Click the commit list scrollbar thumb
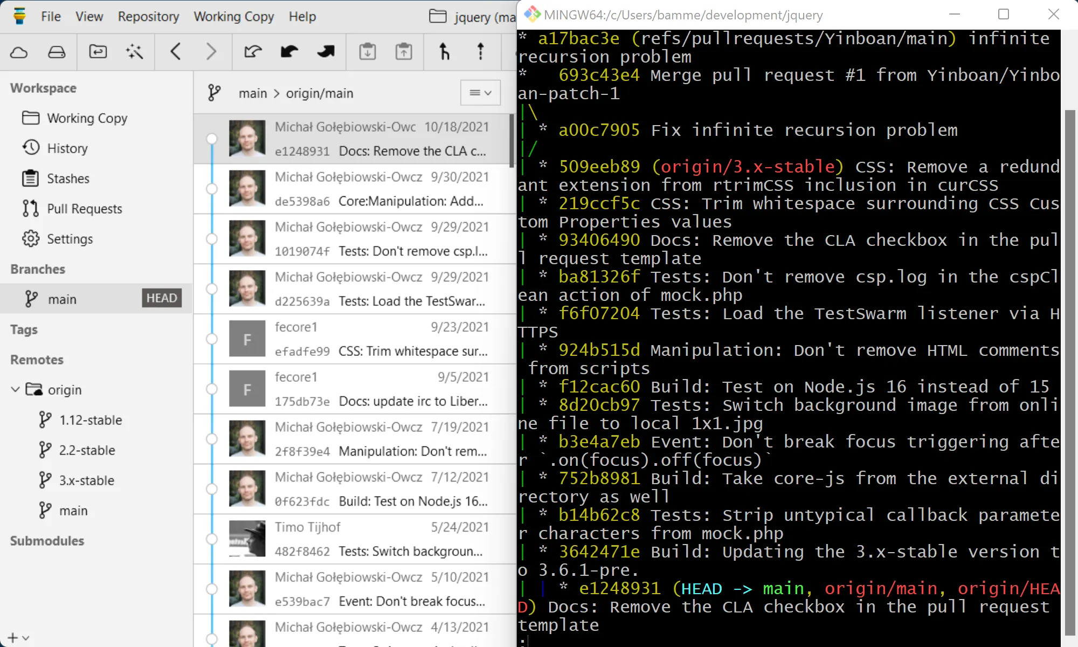 [x=512, y=140]
